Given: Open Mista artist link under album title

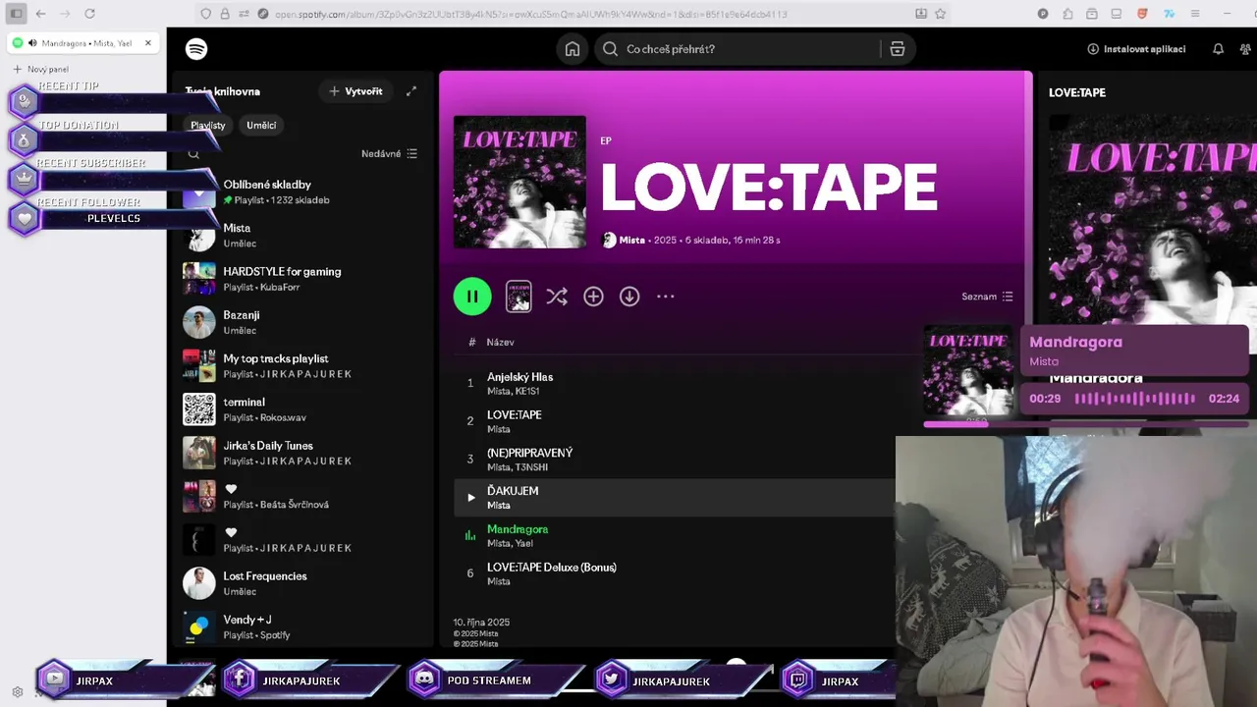Looking at the screenshot, I should click(x=632, y=240).
